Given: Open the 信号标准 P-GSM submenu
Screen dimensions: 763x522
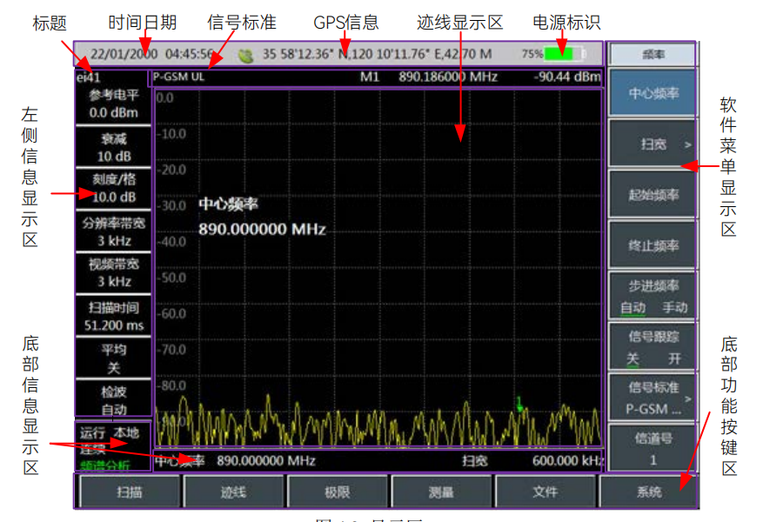Looking at the screenshot, I should pyautogui.click(x=653, y=398).
